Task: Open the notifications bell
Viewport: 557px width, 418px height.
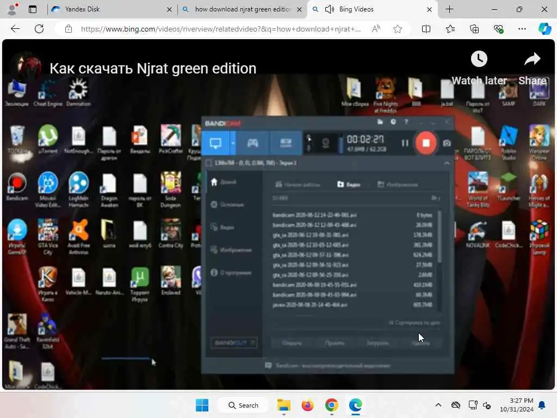Action: pyautogui.click(x=542, y=405)
